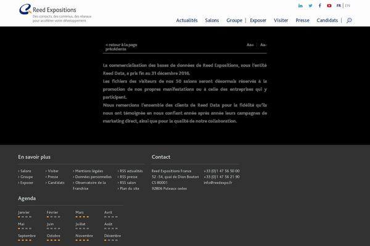Open the Actualités menu
Screen dimensions: 370x246
187,20
